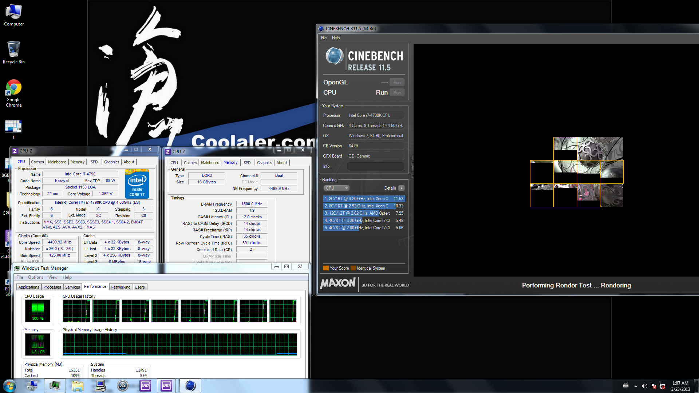
Task: Click the computer-with-keyboard taskbar icon
Action: [100, 386]
